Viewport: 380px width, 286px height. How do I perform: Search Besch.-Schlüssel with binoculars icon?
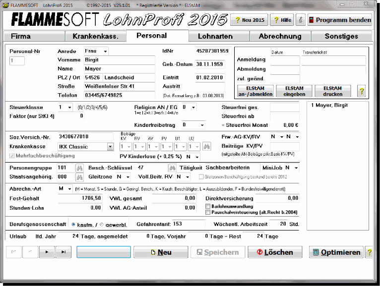(172, 168)
